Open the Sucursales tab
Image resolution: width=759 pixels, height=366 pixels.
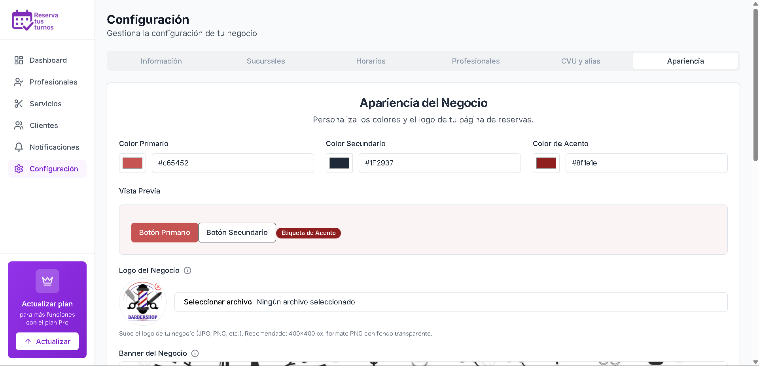coord(265,61)
